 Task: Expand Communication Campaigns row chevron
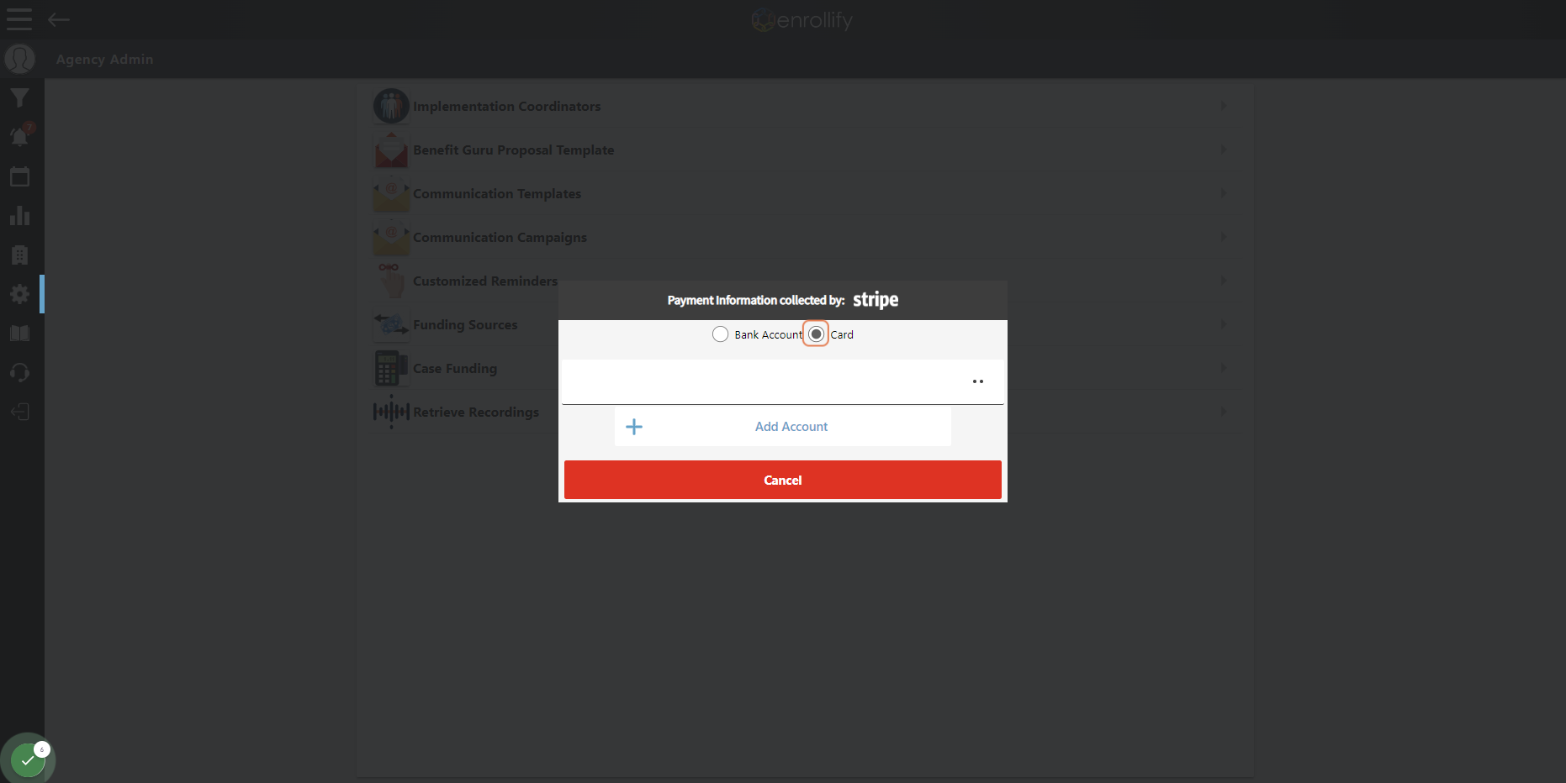pyautogui.click(x=1223, y=237)
